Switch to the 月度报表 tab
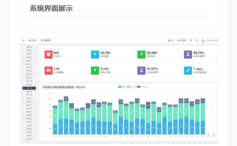The height and width of the screenshot is (146, 237). click(46, 40)
